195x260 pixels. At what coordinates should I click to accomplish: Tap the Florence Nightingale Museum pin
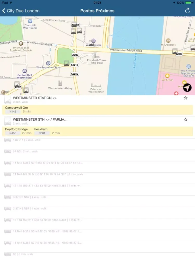pos(188,67)
